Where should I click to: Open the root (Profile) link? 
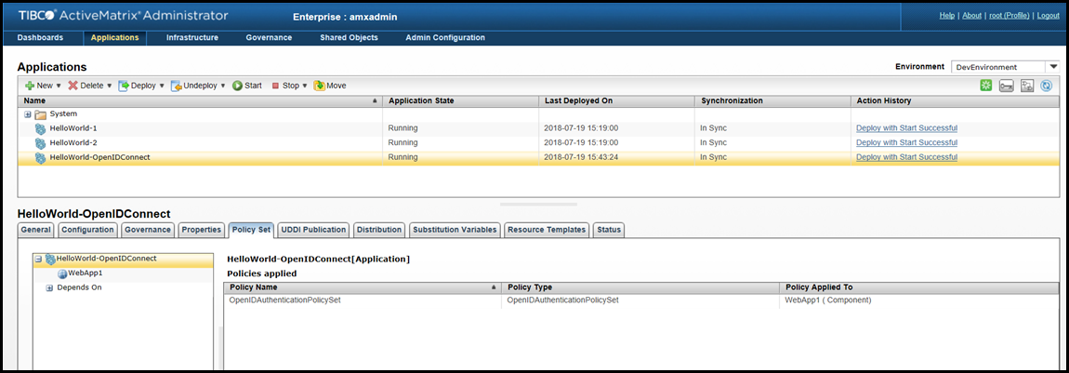point(1009,15)
